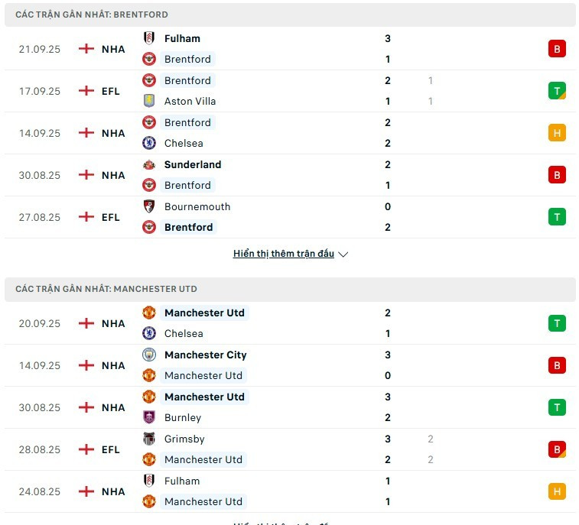579x525 pixels.
Task: Click the Grimsby club crest
Action: (x=149, y=439)
